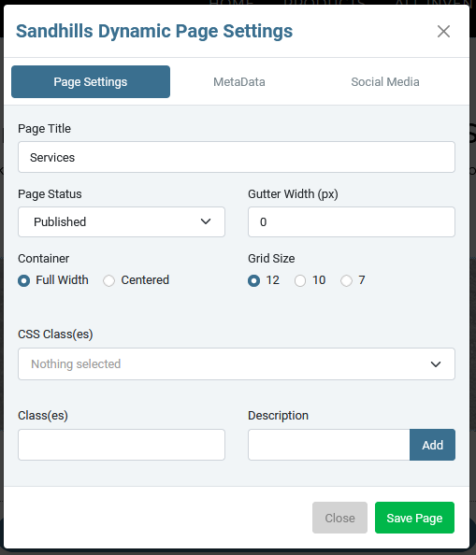Close the dialog with the X icon
This screenshot has width=476, height=555.
[x=443, y=32]
